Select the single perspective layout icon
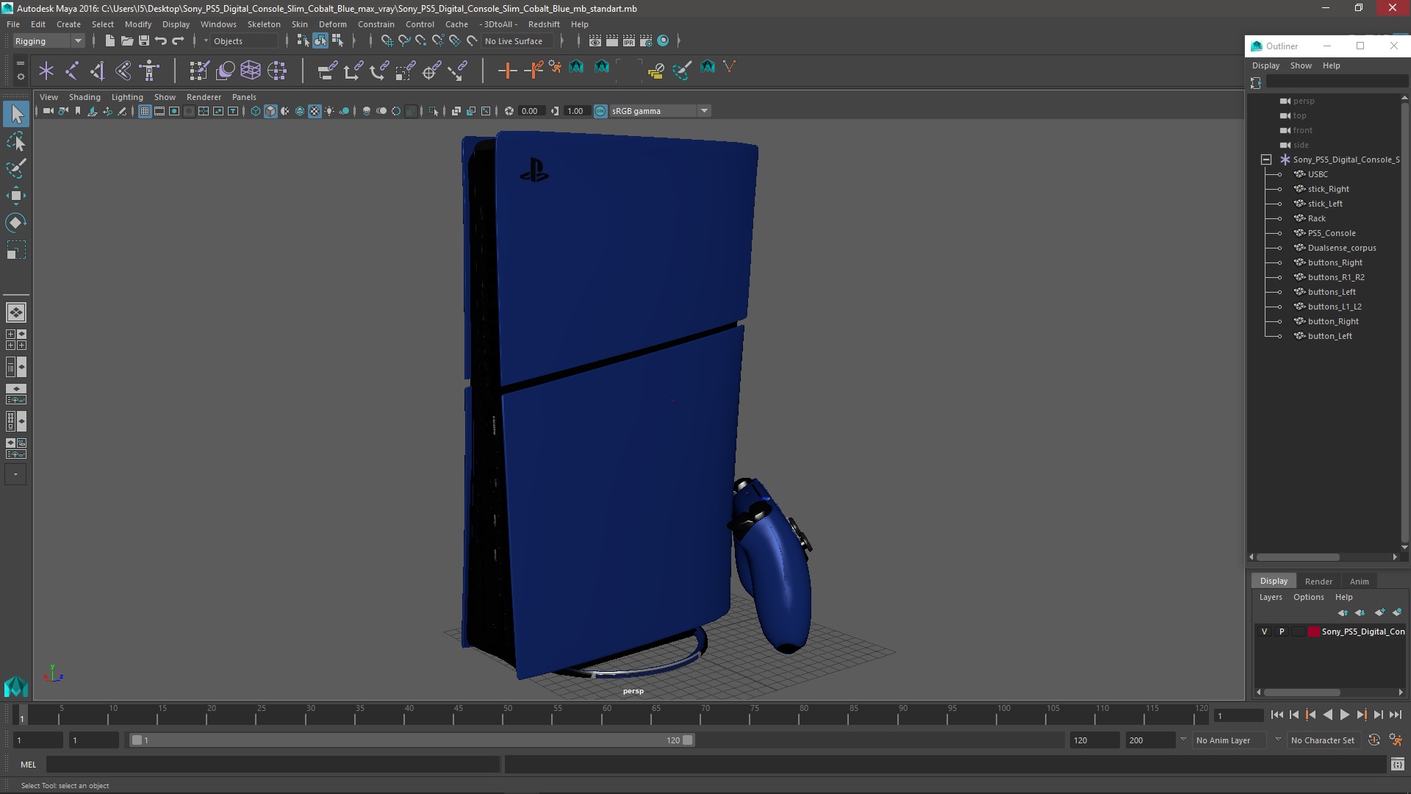This screenshot has height=794, width=1411. point(16,312)
